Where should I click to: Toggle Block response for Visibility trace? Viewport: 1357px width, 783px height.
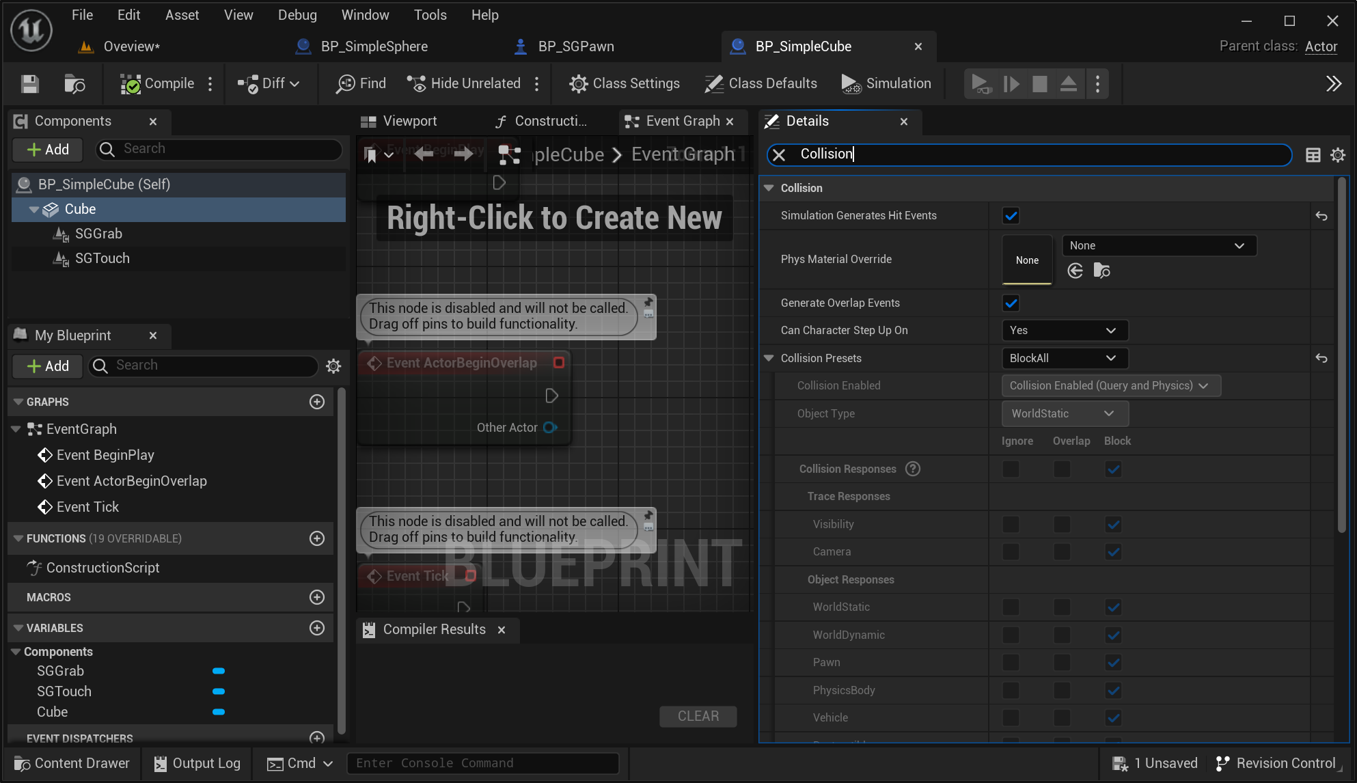(1113, 524)
